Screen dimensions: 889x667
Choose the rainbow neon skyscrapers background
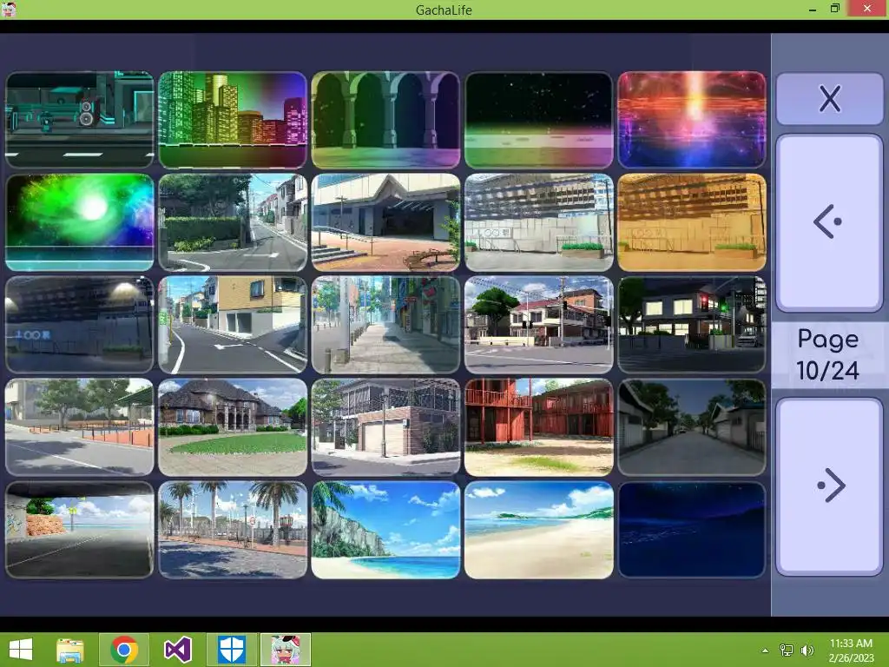click(233, 120)
